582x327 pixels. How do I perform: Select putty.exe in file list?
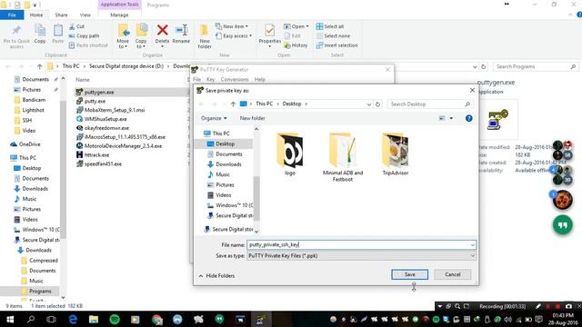95,101
